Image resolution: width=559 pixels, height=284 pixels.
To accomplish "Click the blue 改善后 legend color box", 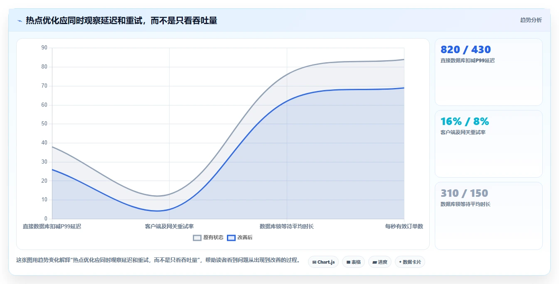I will 231,237.
